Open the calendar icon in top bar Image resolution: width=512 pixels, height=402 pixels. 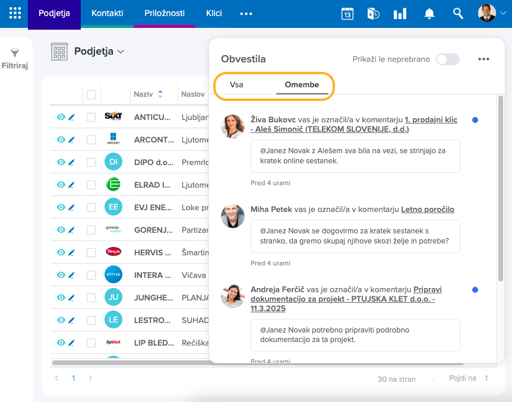(x=347, y=14)
